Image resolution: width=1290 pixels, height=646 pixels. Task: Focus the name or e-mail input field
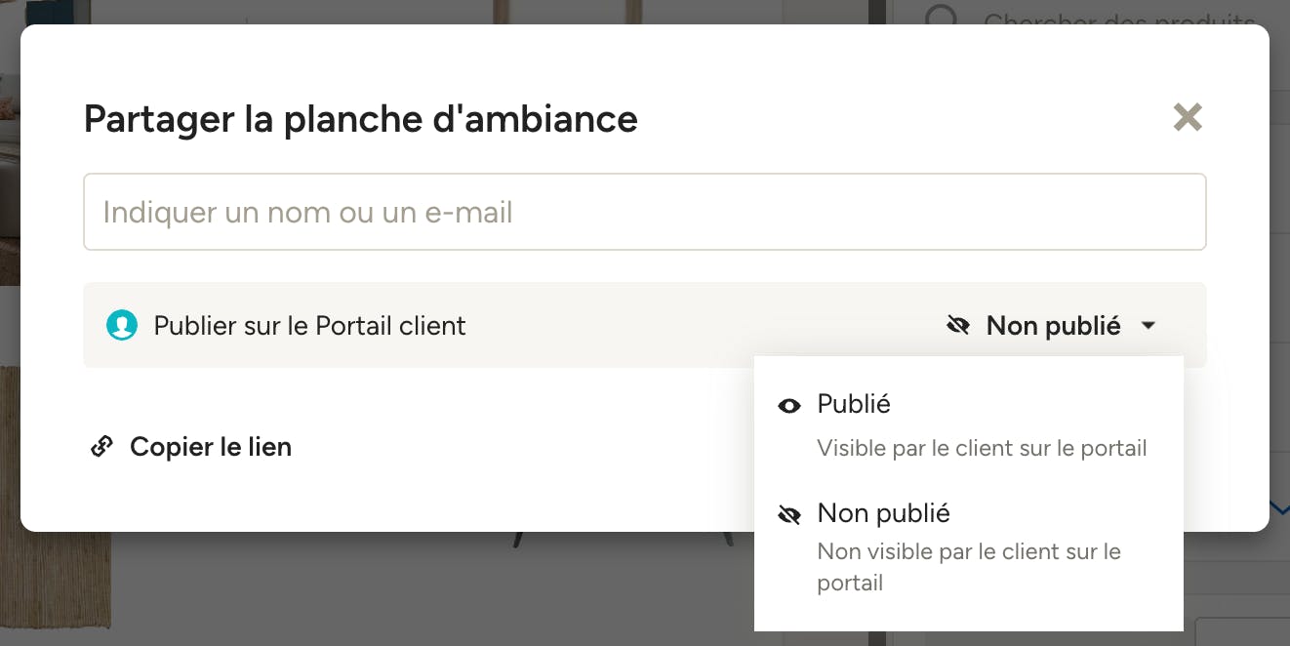pyautogui.click(x=645, y=212)
